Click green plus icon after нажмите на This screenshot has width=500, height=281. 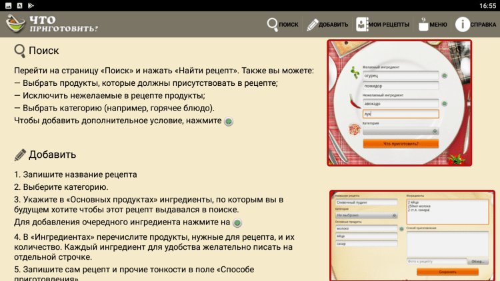pos(237,222)
